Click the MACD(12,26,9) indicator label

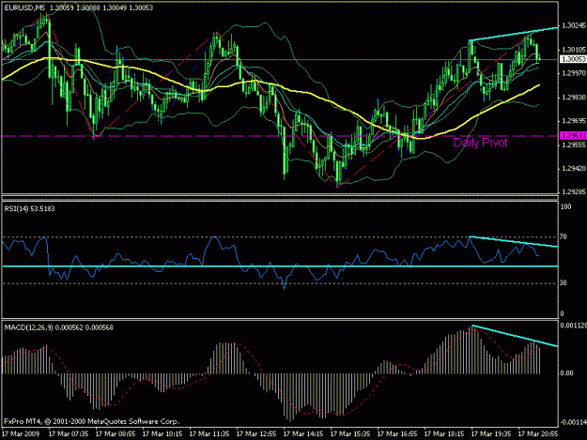point(58,327)
